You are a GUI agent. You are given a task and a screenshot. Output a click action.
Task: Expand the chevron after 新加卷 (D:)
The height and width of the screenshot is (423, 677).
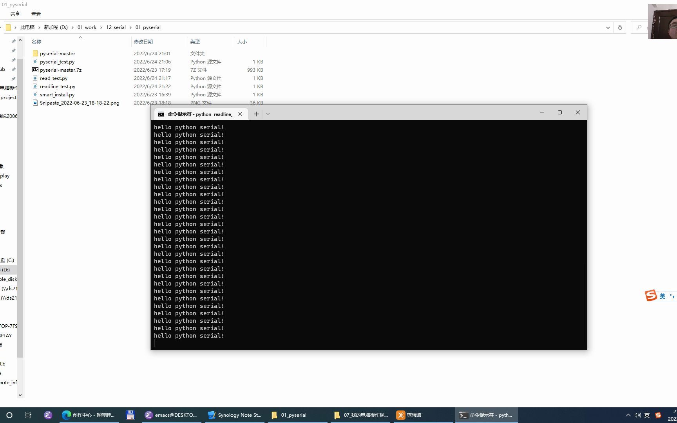[x=72, y=27]
